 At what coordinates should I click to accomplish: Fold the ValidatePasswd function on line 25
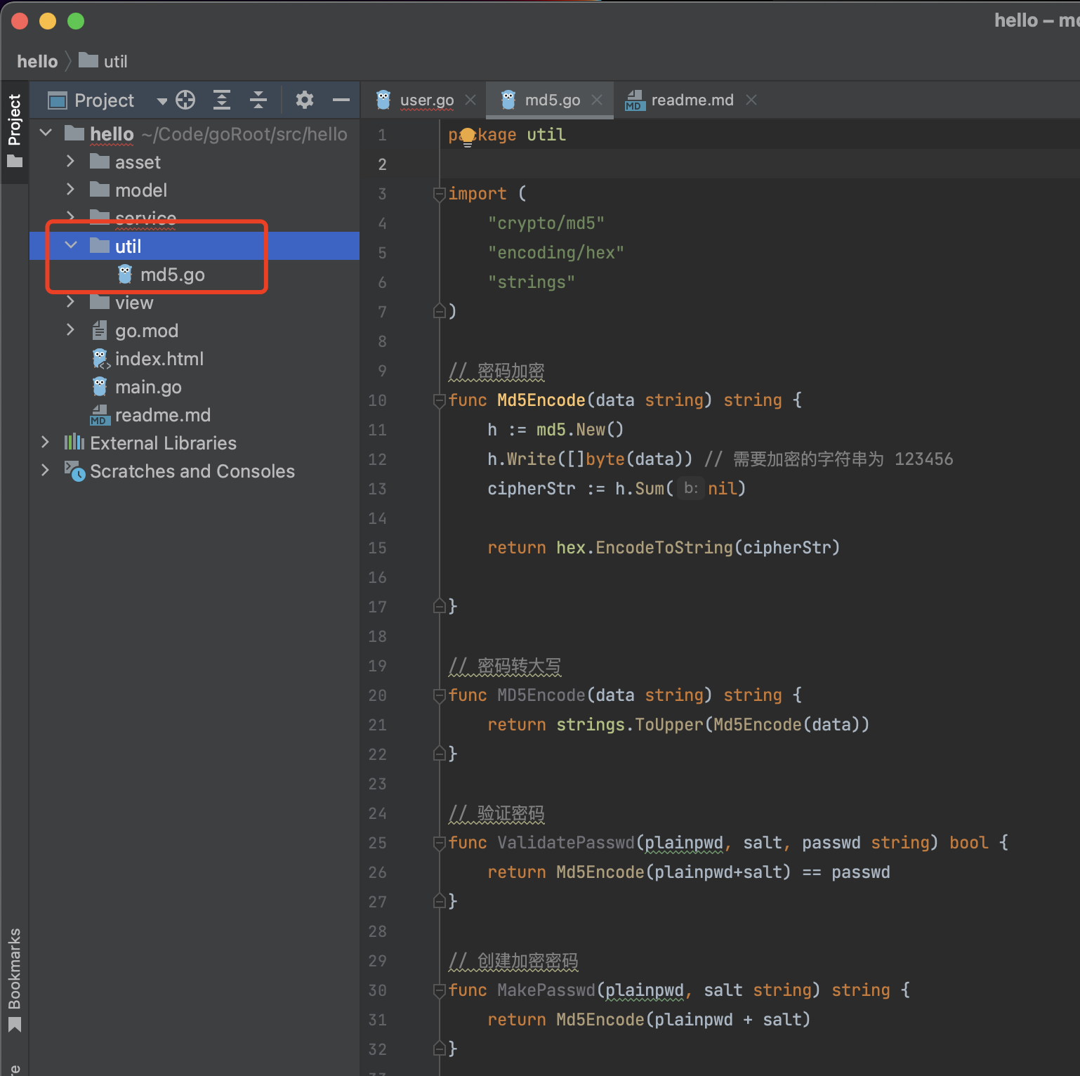pyautogui.click(x=439, y=843)
